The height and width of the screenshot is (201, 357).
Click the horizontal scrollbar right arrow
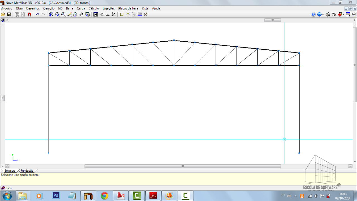350,166
